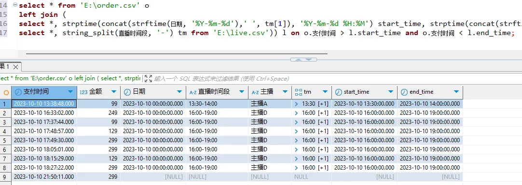Click the A-Z icon in 主播 header
The width and height of the screenshot is (522, 185).
pyautogui.click(x=255, y=92)
